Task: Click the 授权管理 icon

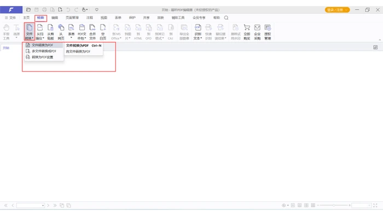Action: [268, 32]
